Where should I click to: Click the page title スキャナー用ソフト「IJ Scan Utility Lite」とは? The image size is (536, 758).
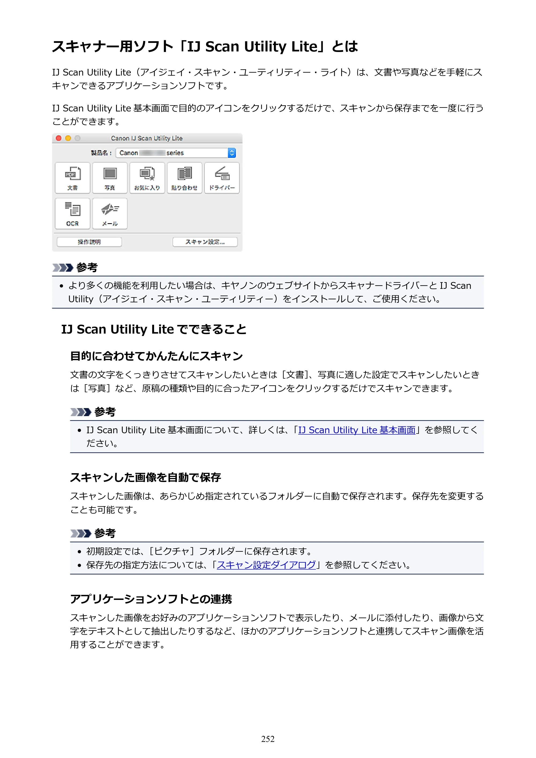(205, 47)
